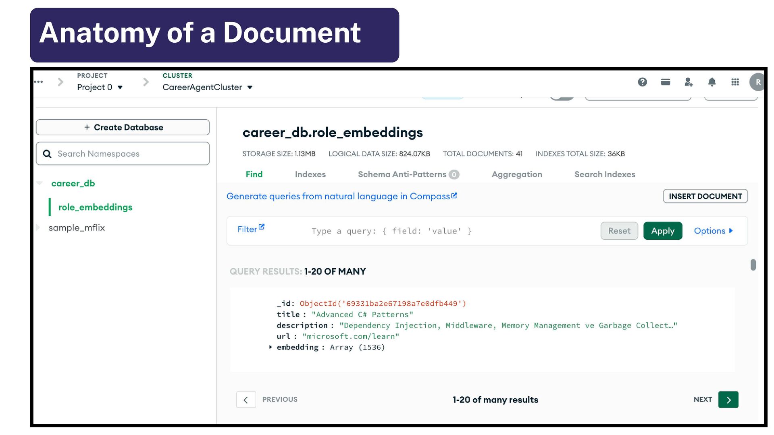This screenshot has height=435, width=774.
Task: Click the three-dots breadcrumb menu
Action: 39,82
